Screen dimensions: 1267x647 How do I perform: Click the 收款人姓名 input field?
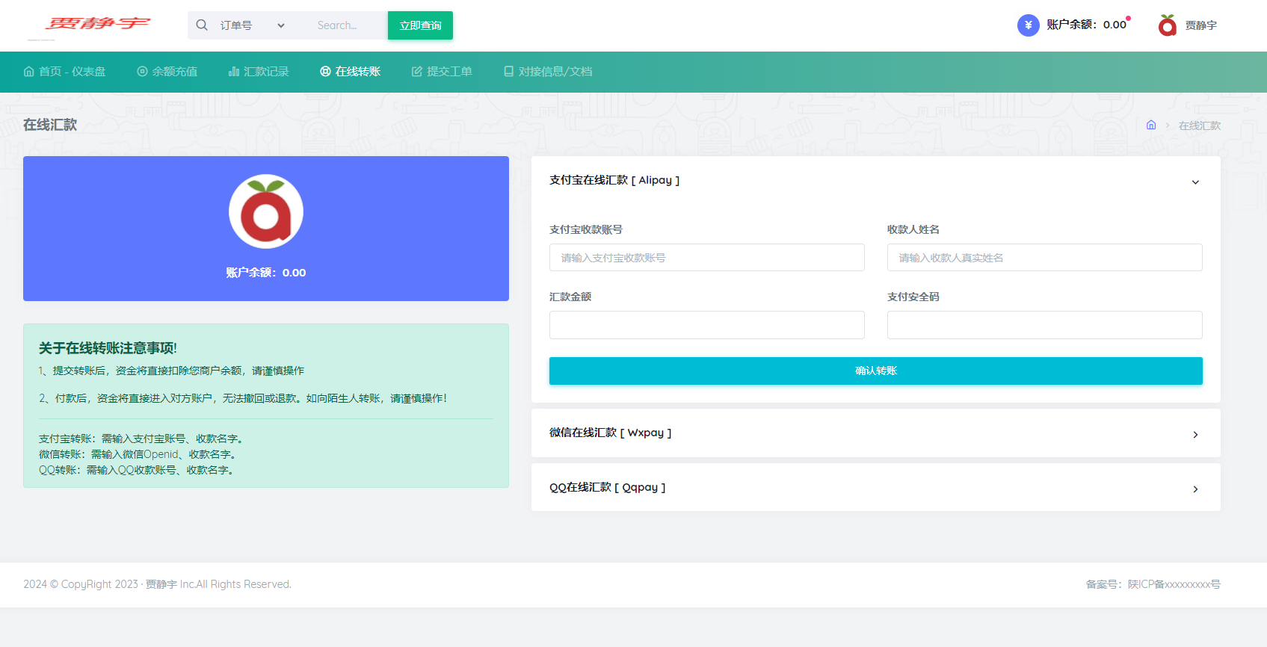1045,258
